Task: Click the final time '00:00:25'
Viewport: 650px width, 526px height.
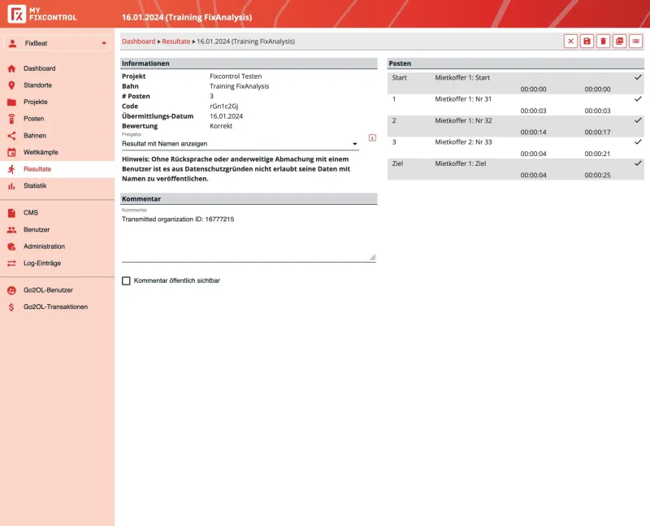Action: tap(597, 176)
